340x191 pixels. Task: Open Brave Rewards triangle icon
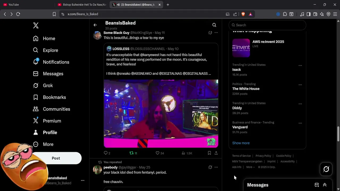coord(250,14)
